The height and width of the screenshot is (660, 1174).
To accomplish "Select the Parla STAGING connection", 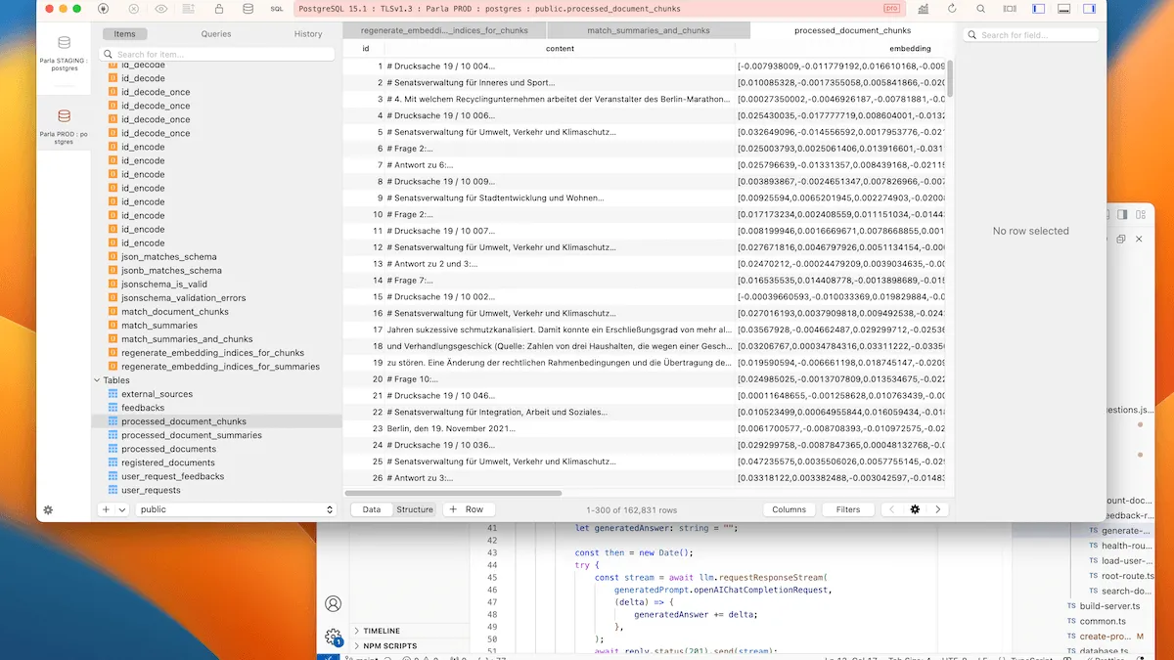I will coord(64,52).
